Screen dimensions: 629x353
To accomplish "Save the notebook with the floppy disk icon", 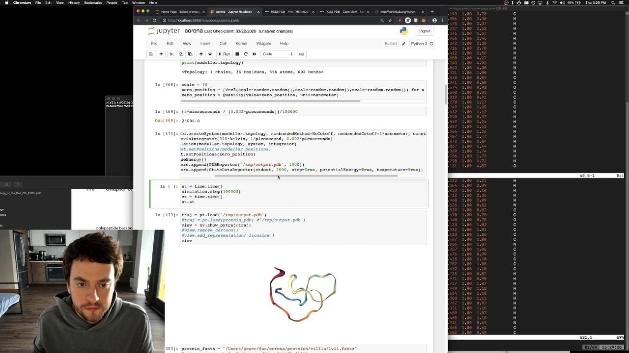I will [x=151, y=54].
